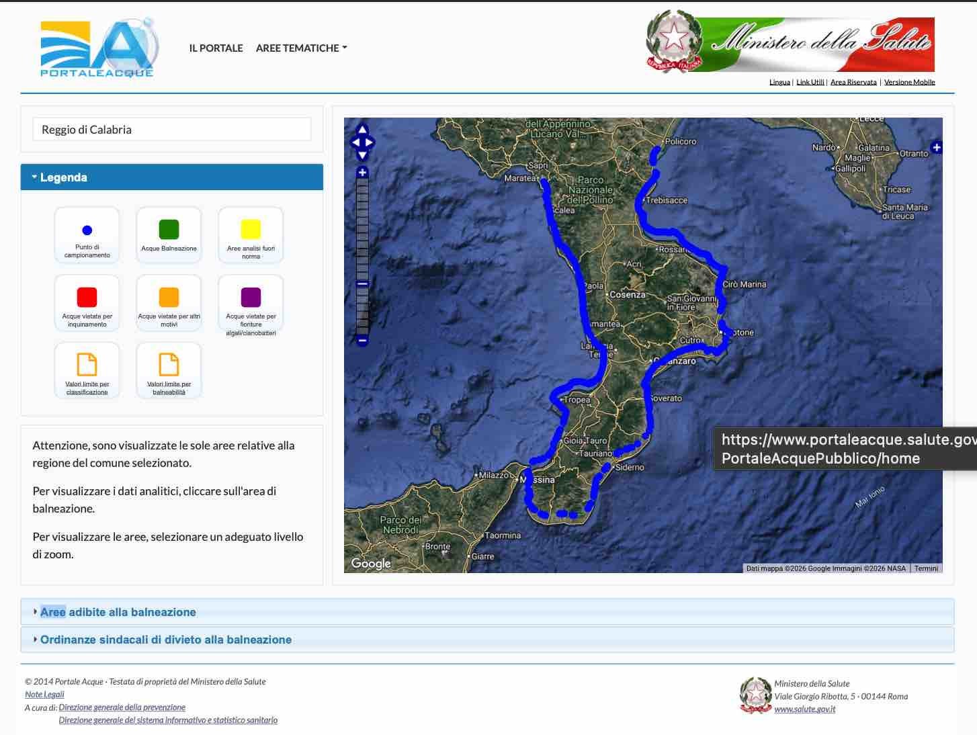Click the Cirò Marina map label
Viewport: 977px width, 735px height.
[745, 284]
